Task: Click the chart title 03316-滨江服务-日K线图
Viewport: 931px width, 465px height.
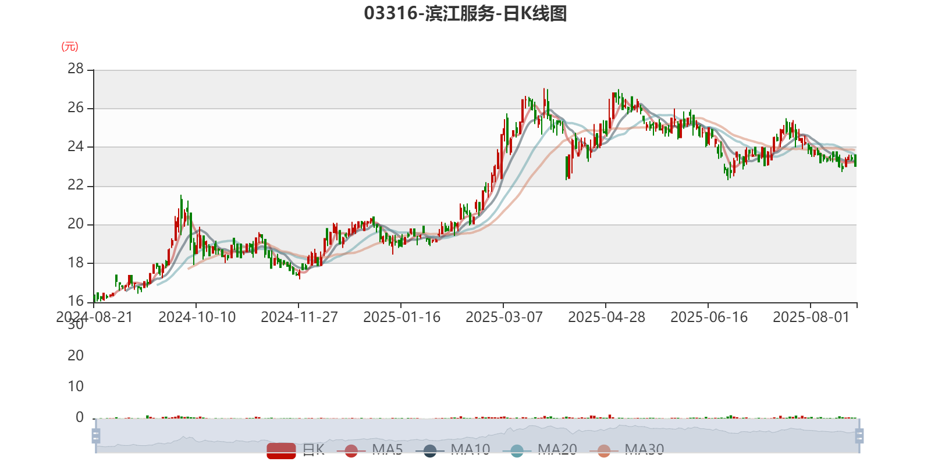Action: click(x=465, y=13)
